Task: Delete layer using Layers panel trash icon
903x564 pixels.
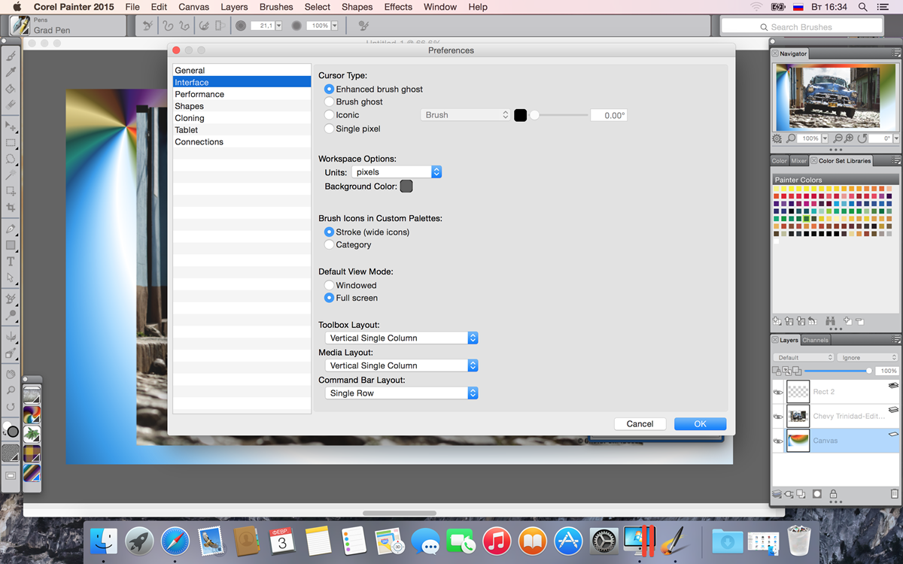Action: tap(894, 494)
